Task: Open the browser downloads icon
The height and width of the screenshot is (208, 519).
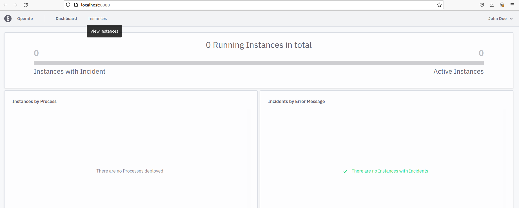Action: [492, 5]
